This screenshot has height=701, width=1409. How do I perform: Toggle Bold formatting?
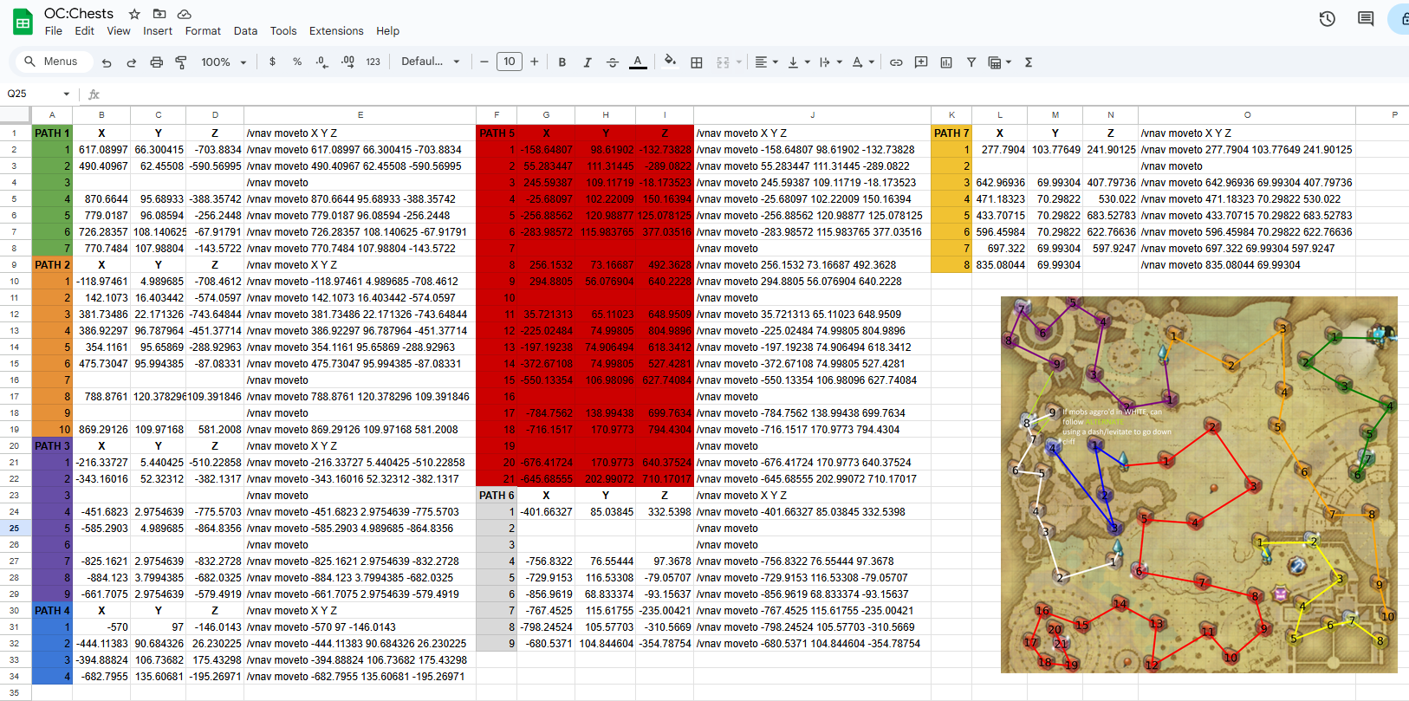(562, 62)
